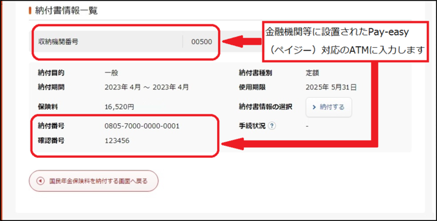
Task: Click the 保険料 label
Action: (48, 107)
